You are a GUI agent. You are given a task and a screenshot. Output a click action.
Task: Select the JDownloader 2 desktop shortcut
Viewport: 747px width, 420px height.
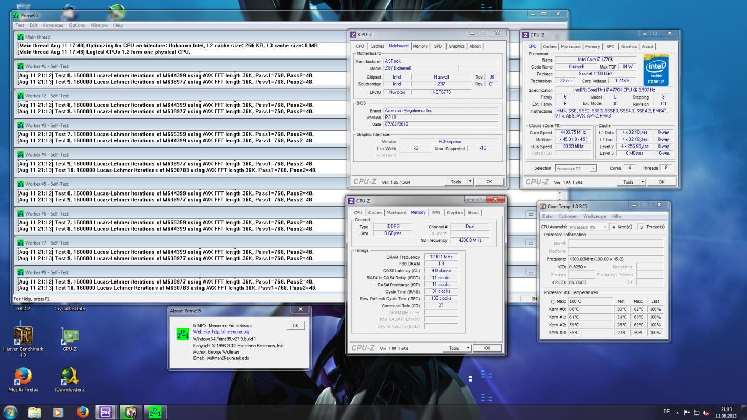(x=70, y=380)
